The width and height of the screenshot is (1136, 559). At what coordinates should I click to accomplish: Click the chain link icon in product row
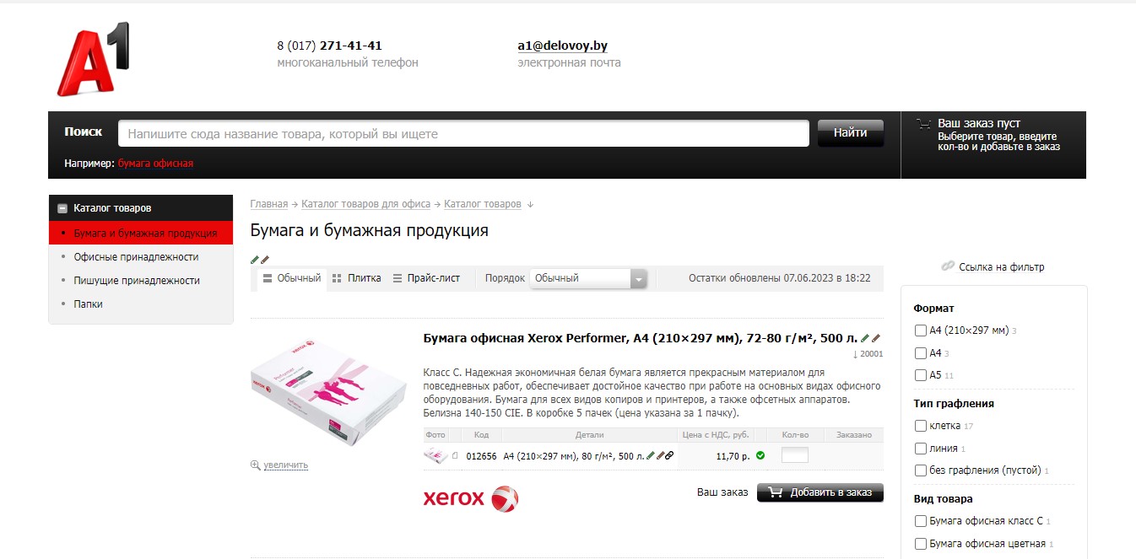[x=669, y=456]
